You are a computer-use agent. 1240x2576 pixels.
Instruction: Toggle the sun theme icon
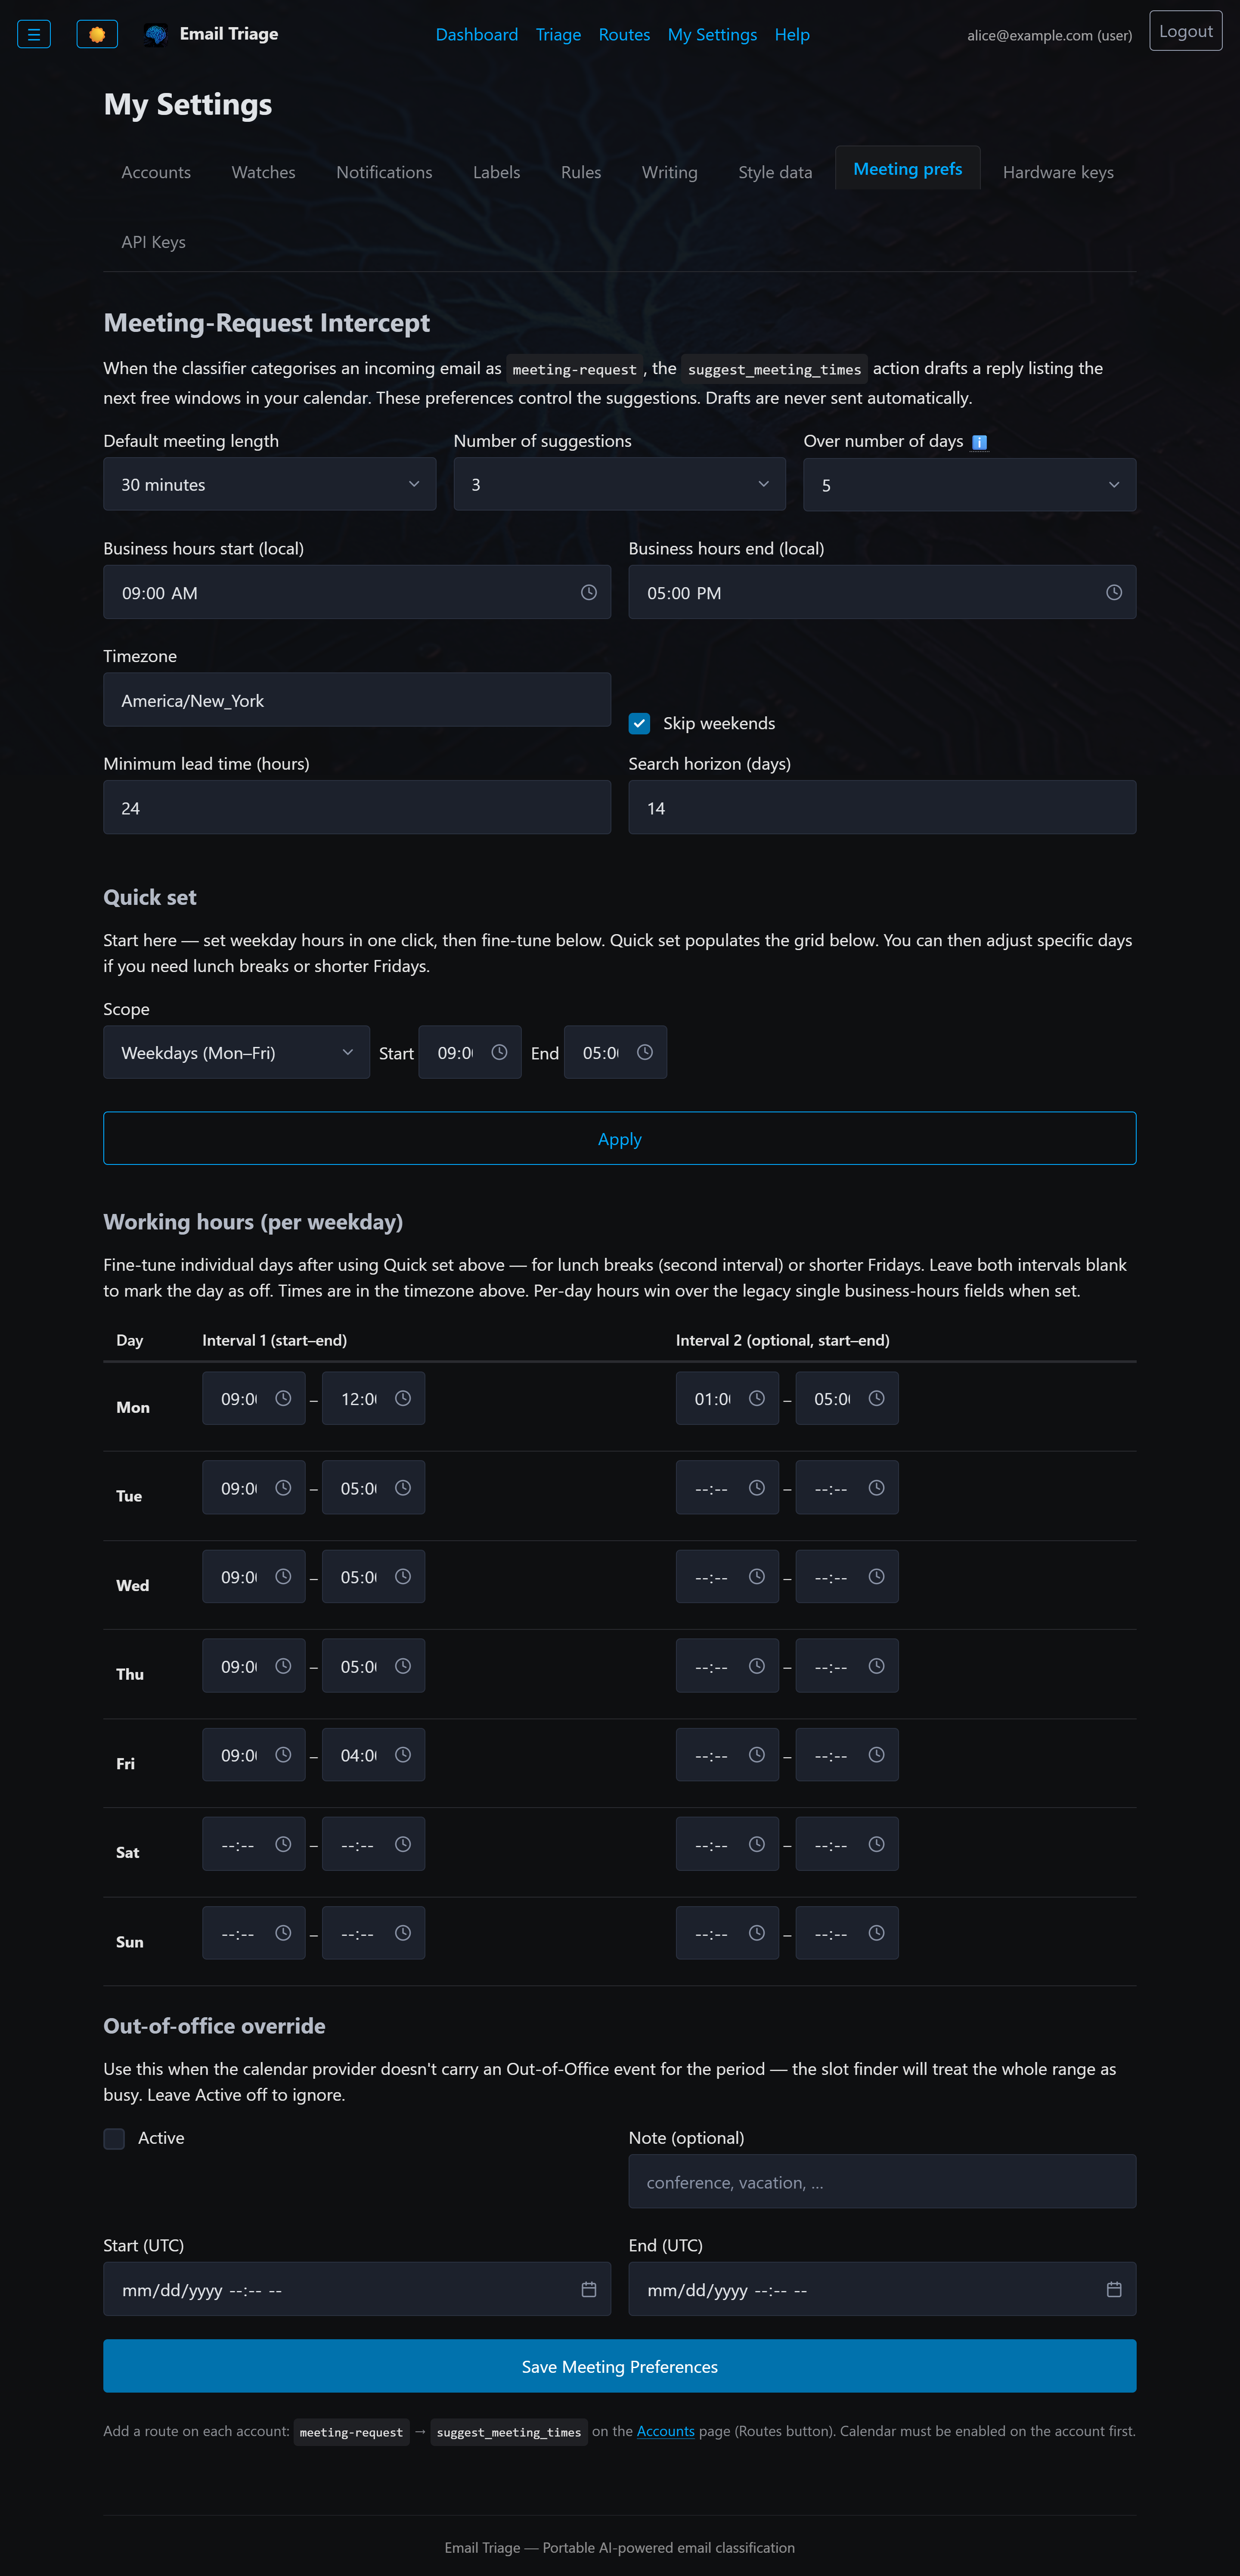click(x=97, y=34)
